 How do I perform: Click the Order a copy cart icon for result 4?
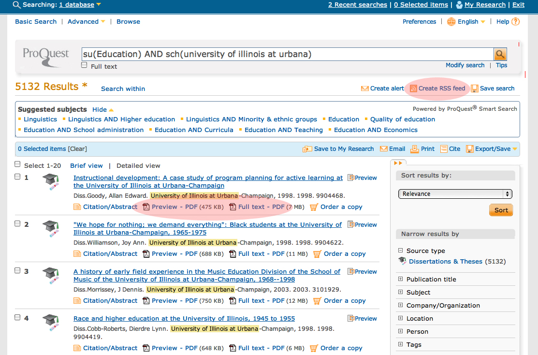point(314,348)
